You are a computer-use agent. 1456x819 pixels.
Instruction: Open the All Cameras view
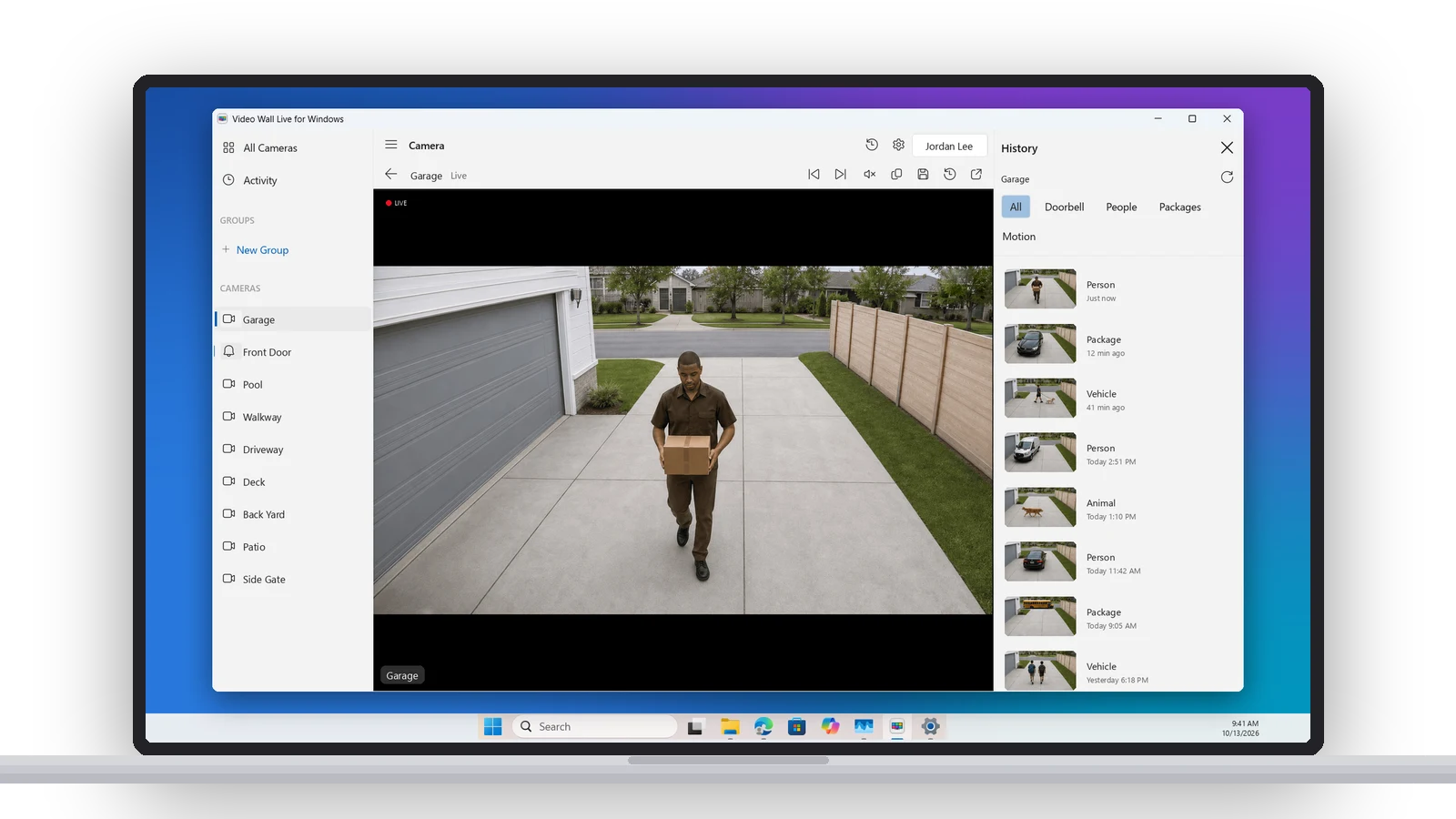click(x=292, y=147)
